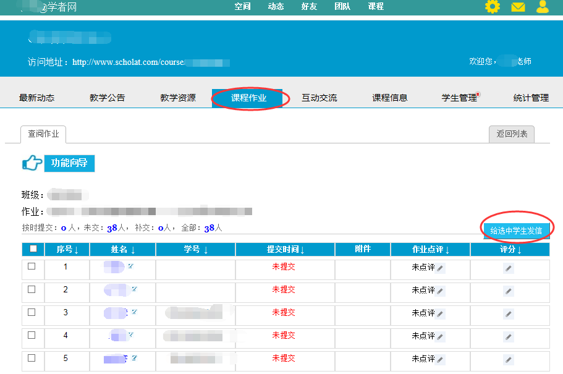Switch to the 学生管理 tab
The height and width of the screenshot is (374, 563).
tap(459, 98)
